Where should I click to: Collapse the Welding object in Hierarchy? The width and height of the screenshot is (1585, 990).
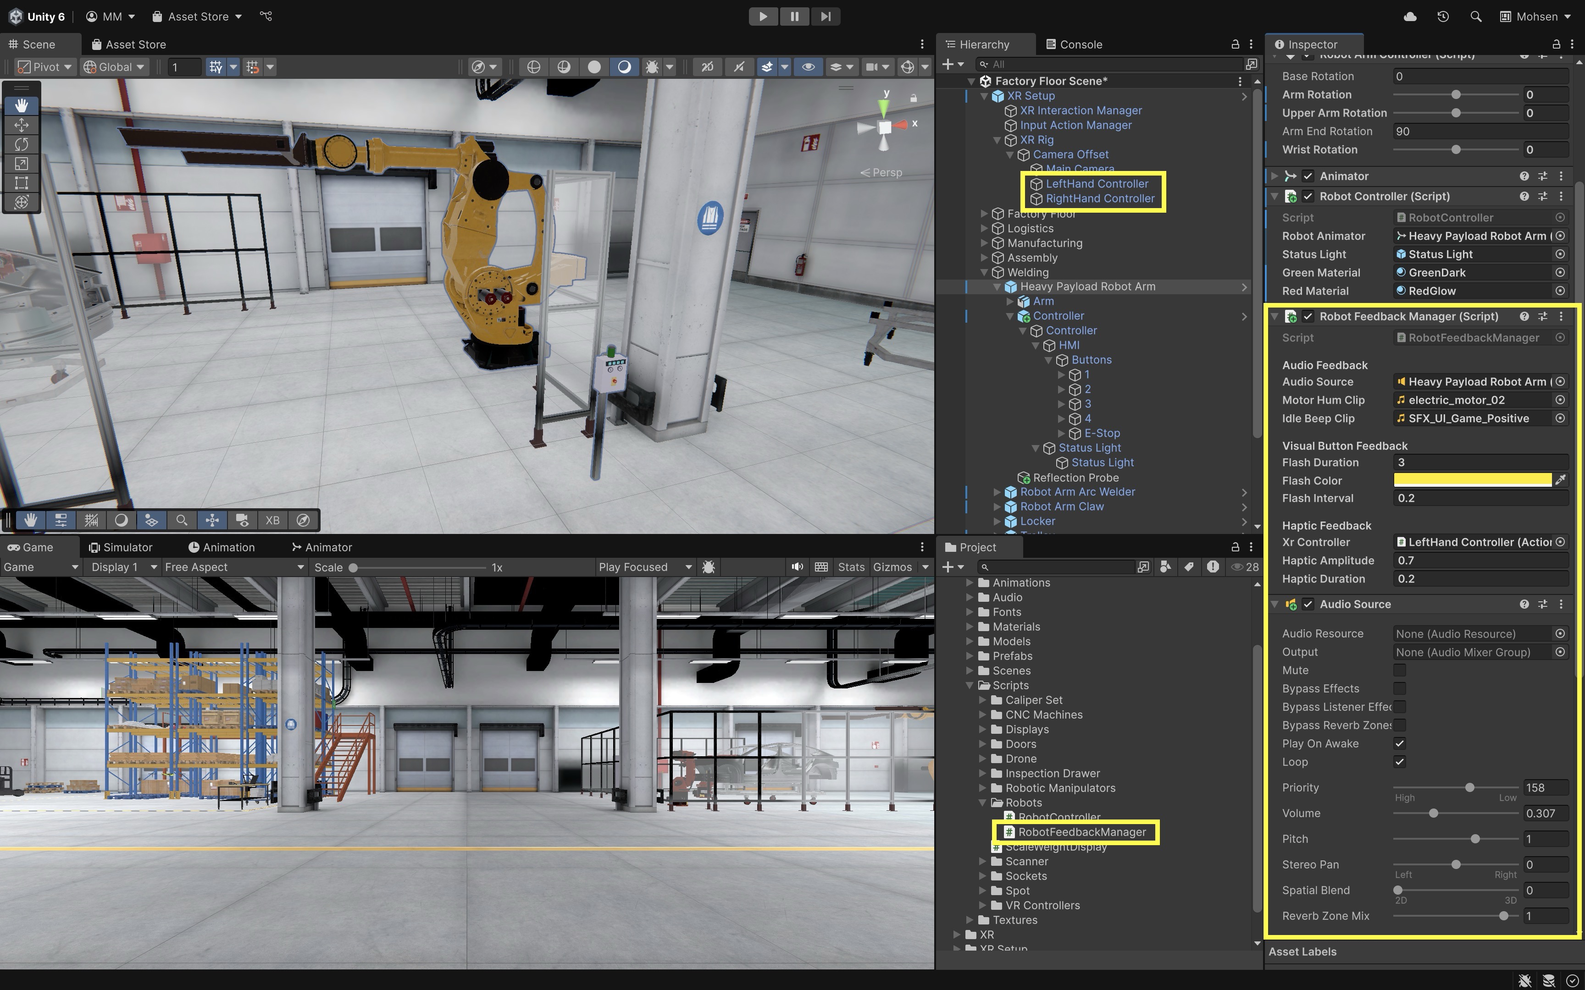click(984, 272)
